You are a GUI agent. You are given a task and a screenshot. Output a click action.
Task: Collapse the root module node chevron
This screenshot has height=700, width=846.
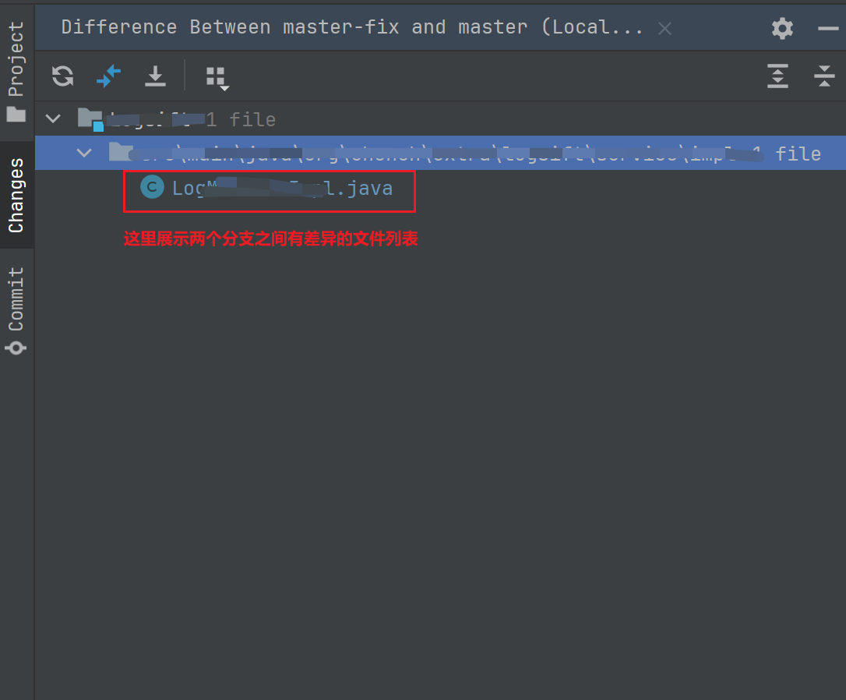click(53, 118)
